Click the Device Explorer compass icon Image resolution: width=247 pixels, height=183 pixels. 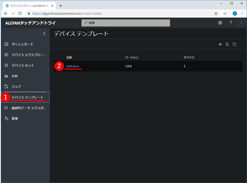tap(6, 55)
